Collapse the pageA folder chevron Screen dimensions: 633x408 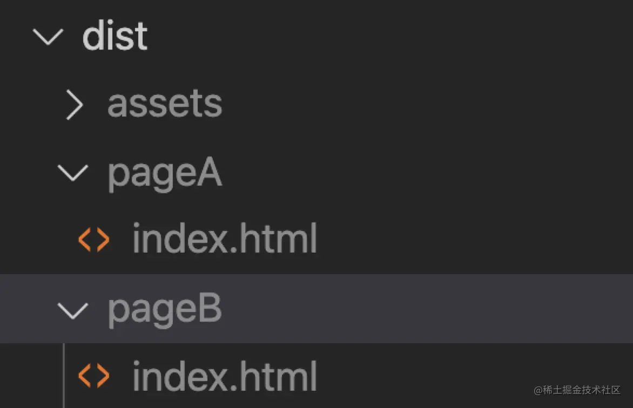pos(73,173)
